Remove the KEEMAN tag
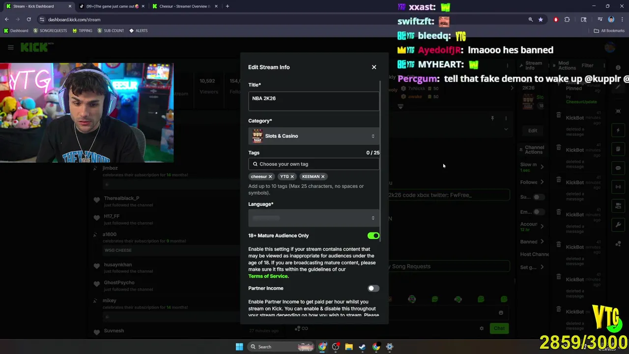 click(323, 177)
